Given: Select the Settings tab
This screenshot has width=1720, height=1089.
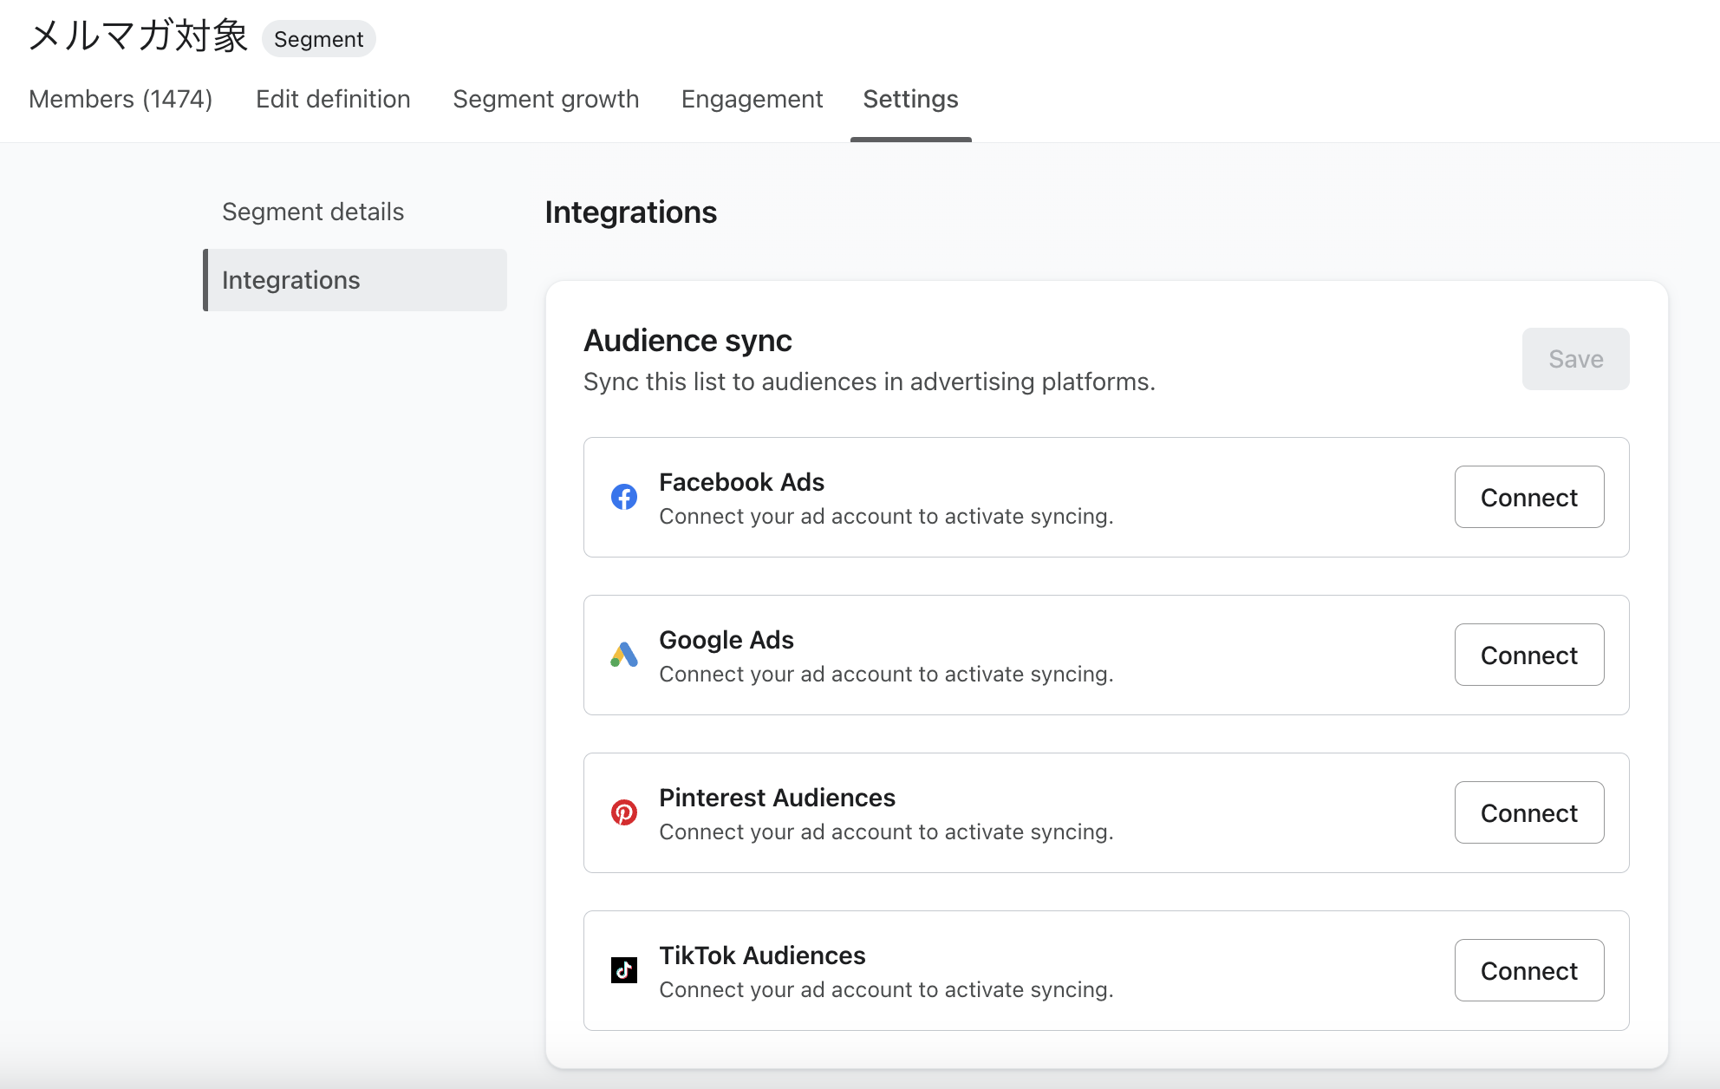Looking at the screenshot, I should [x=910, y=99].
